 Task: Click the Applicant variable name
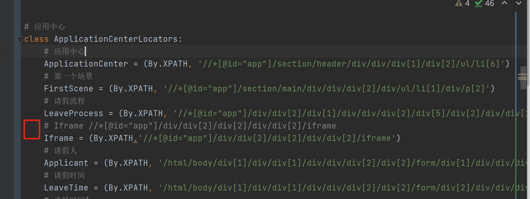click(x=66, y=163)
